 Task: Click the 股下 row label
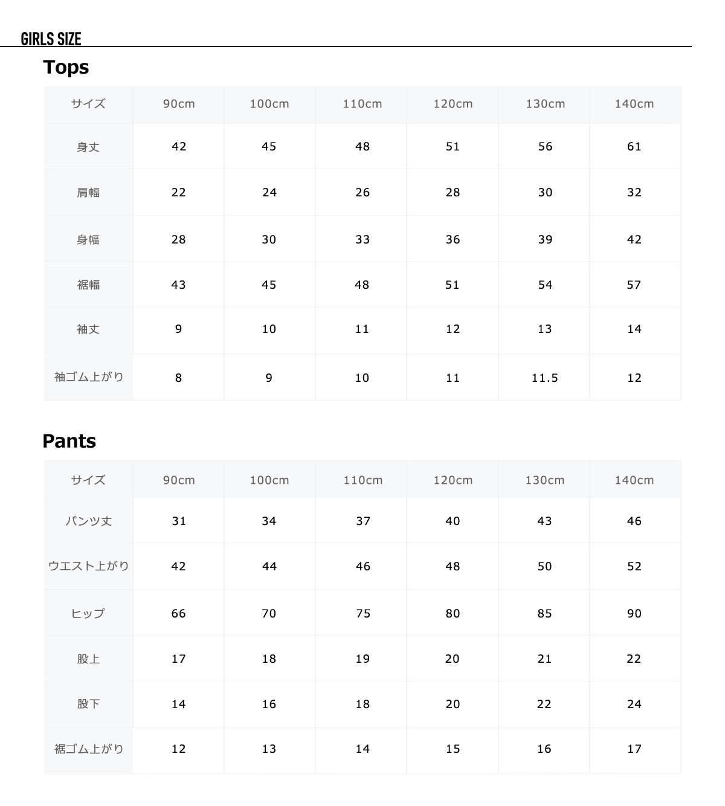coord(88,704)
